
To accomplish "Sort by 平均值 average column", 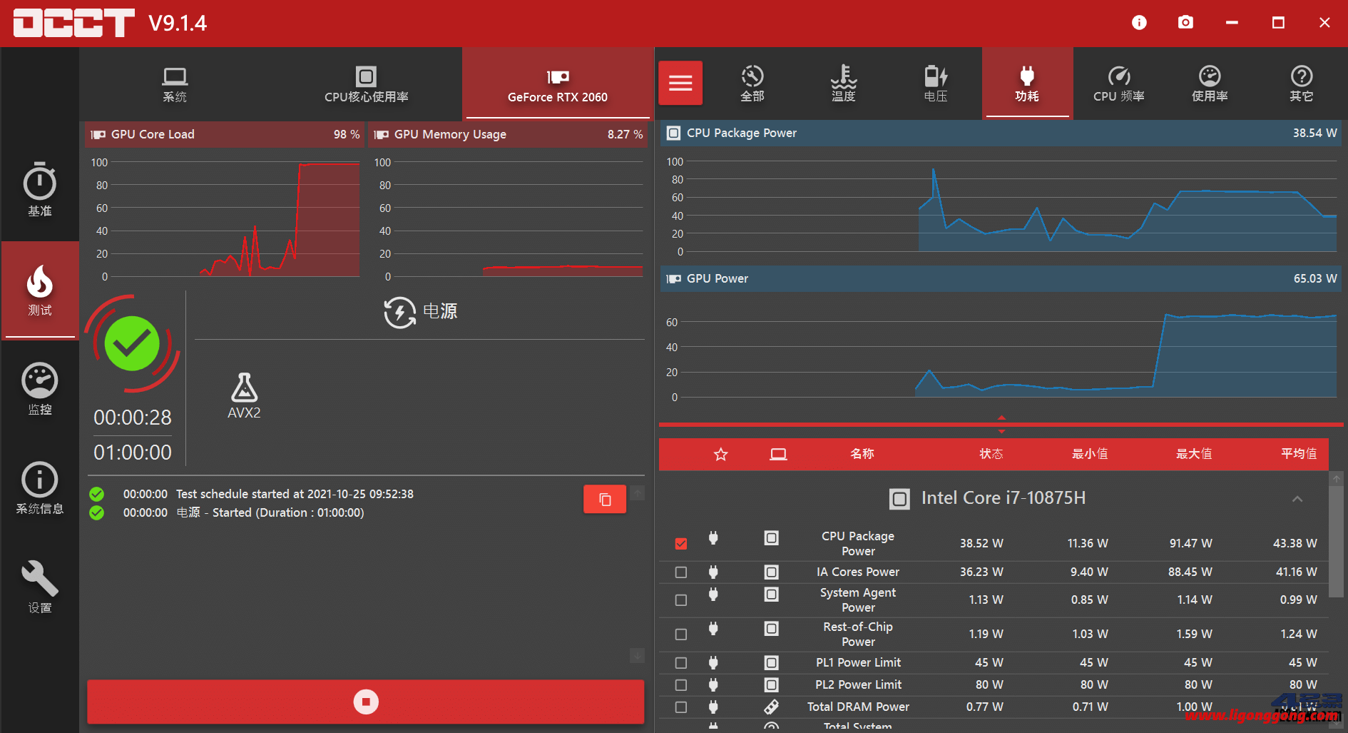I will pyautogui.click(x=1299, y=454).
